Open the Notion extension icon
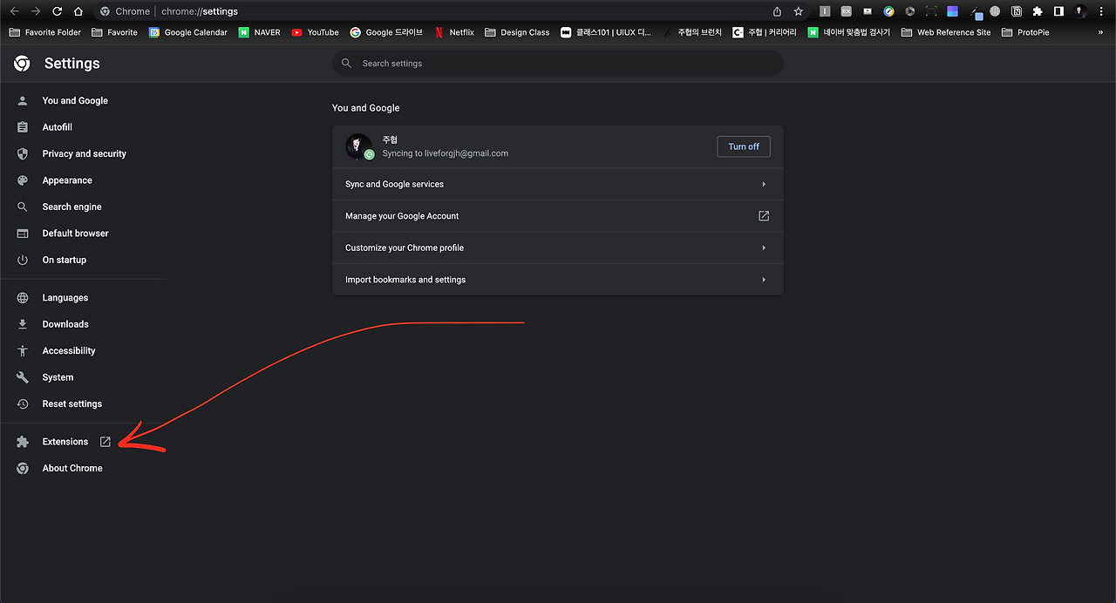This screenshot has height=603, width=1116. click(1017, 11)
